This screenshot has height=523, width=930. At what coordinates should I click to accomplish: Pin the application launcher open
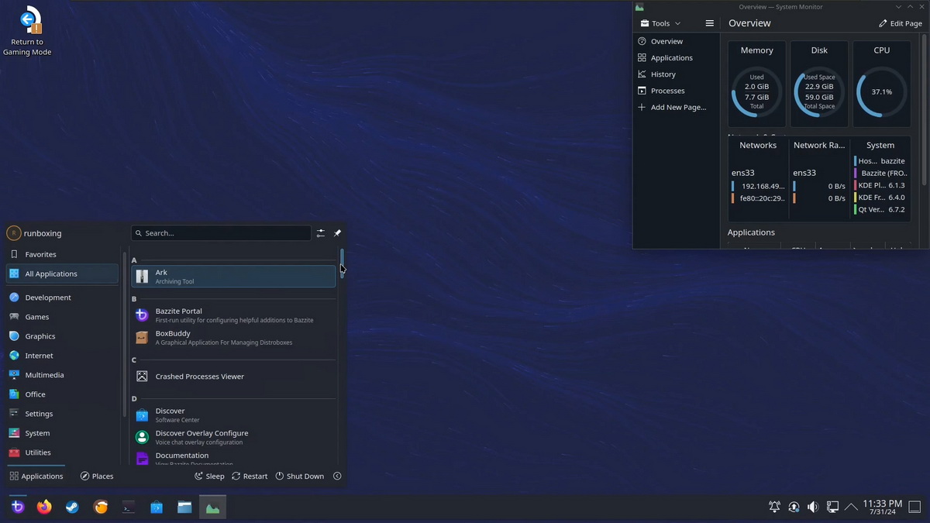pyautogui.click(x=337, y=233)
